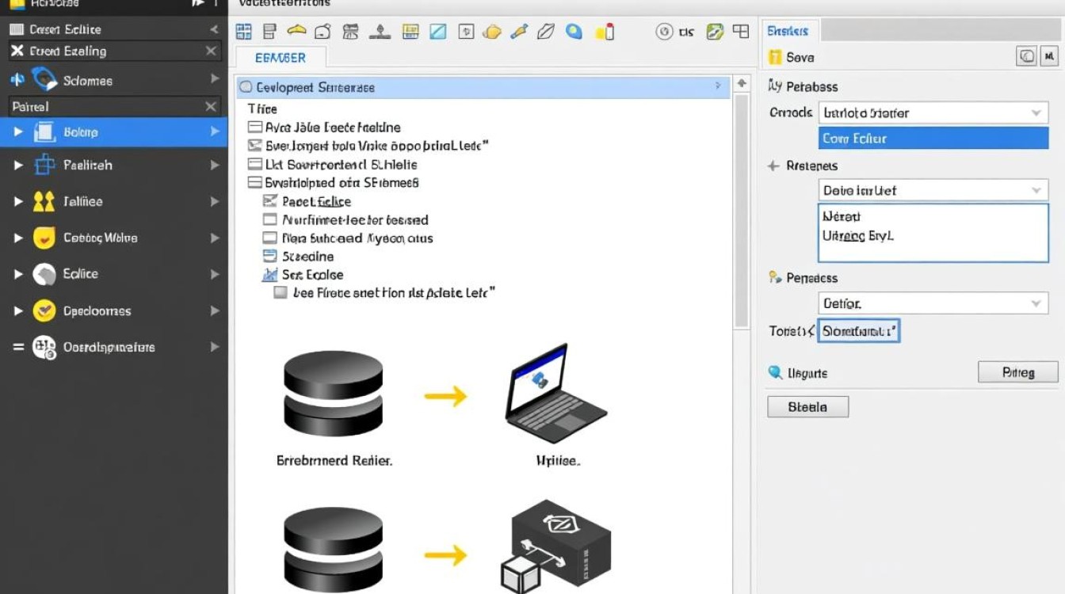Open the 'Getior' dropdown in right panel
The image size is (1065, 594).
(x=1036, y=303)
